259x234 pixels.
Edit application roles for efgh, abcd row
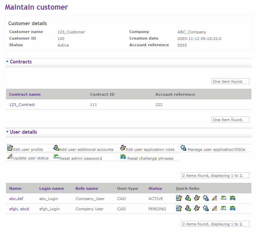click(197, 208)
